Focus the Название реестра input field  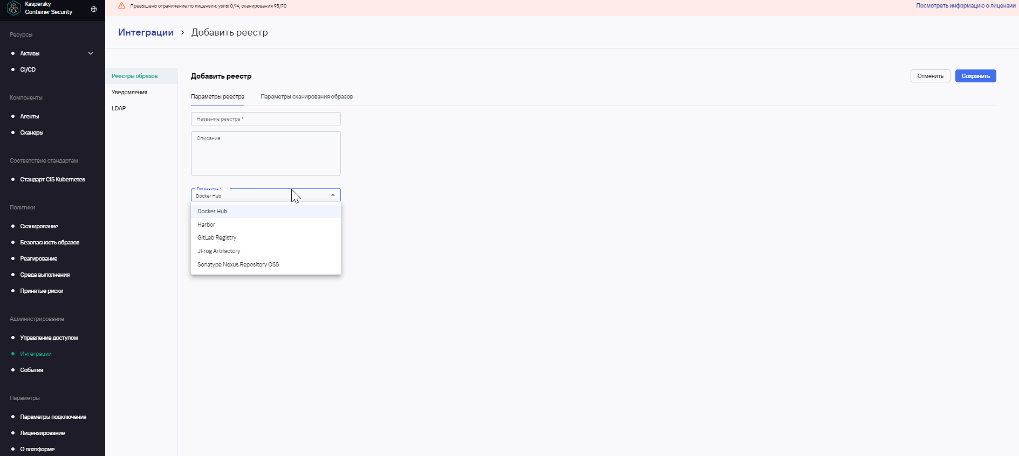coord(266,119)
